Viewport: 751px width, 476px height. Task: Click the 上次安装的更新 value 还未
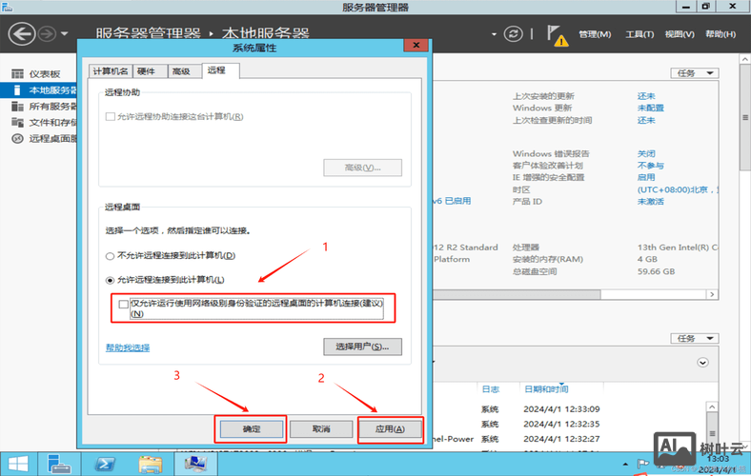pyautogui.click(x=646, y=96)
